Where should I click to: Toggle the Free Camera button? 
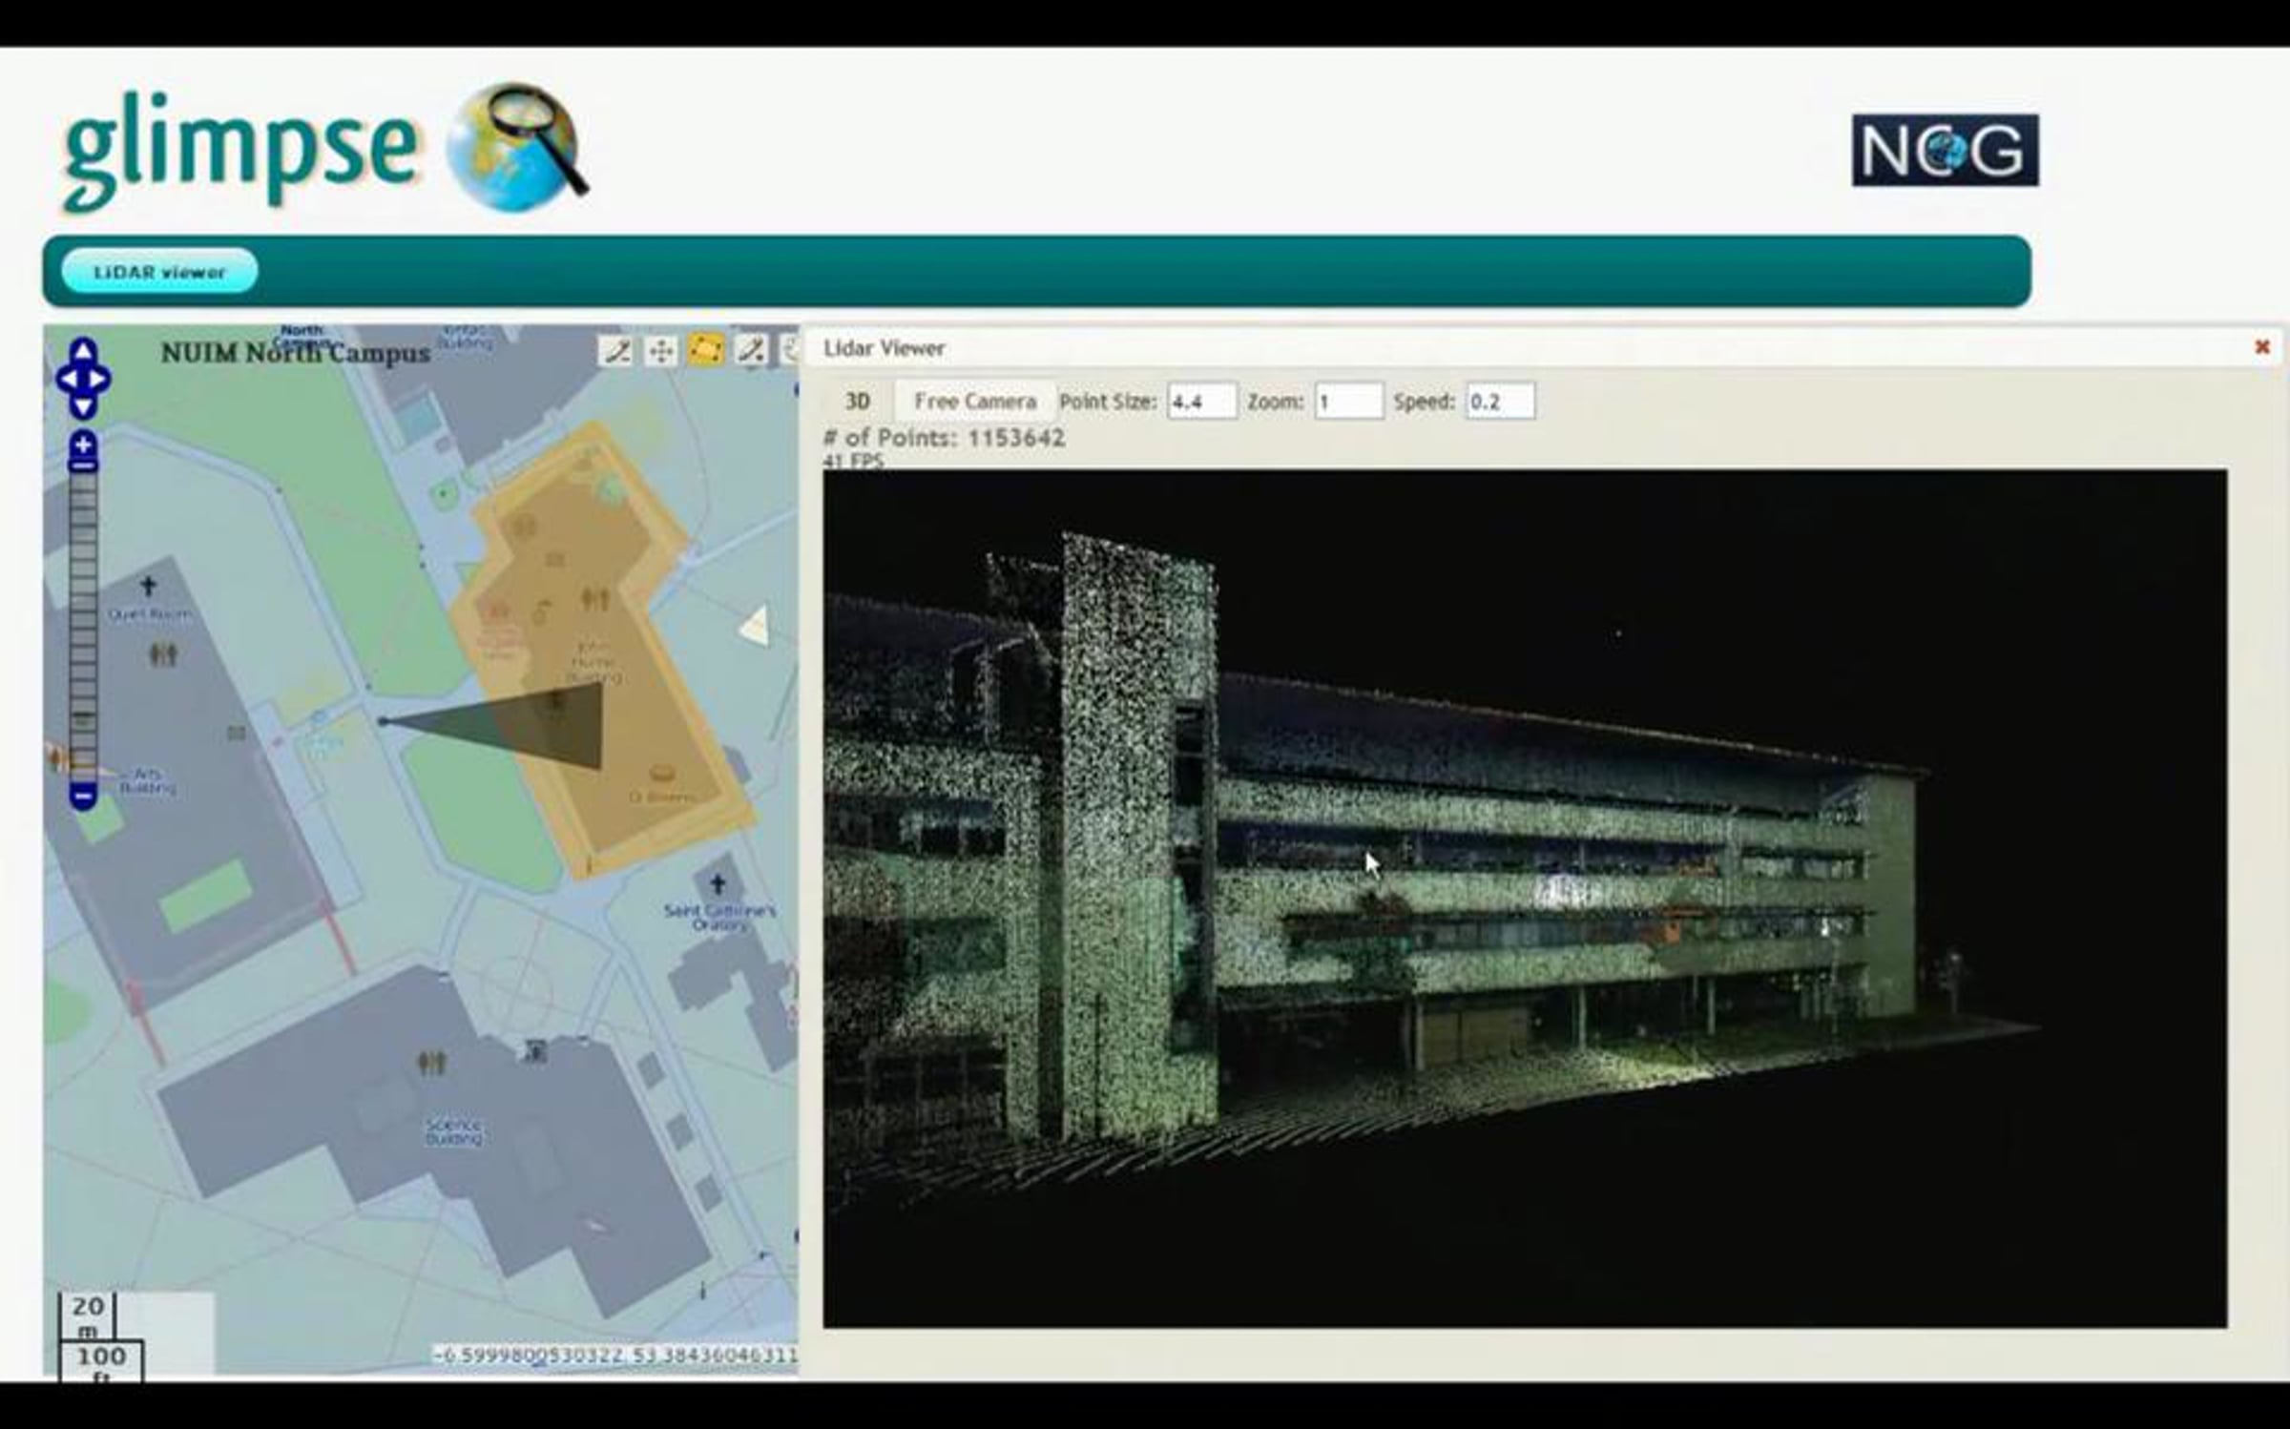[974, 401]
